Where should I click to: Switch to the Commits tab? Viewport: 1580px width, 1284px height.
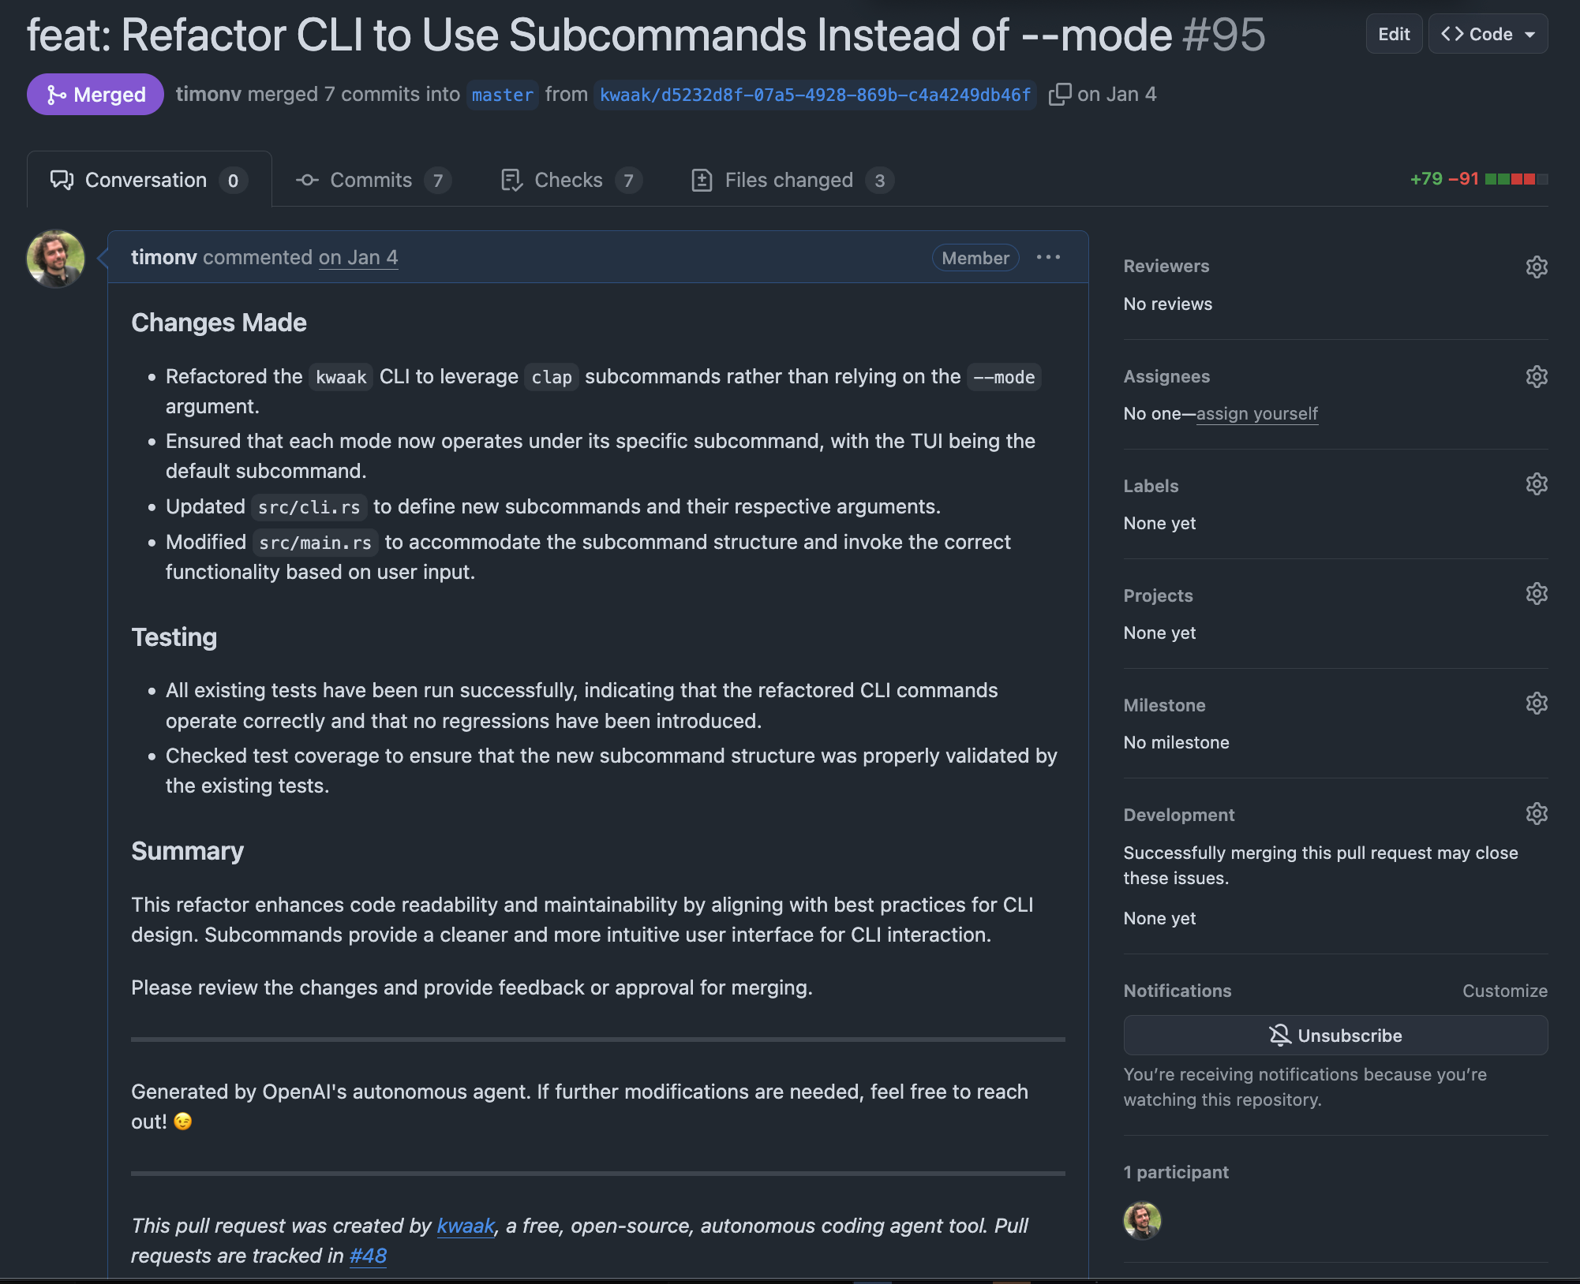(371, 180)
